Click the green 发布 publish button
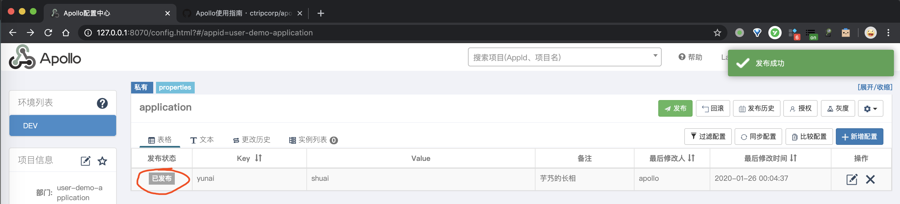Image resolution: width=900 pixels, height=204 pixels. point(675,109)
